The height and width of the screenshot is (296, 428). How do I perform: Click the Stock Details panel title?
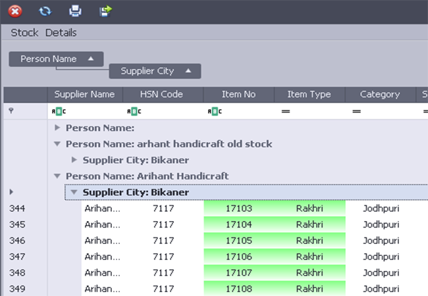click(x=43, y=33)
